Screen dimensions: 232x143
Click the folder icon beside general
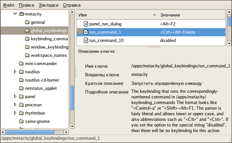coord(27,22)
